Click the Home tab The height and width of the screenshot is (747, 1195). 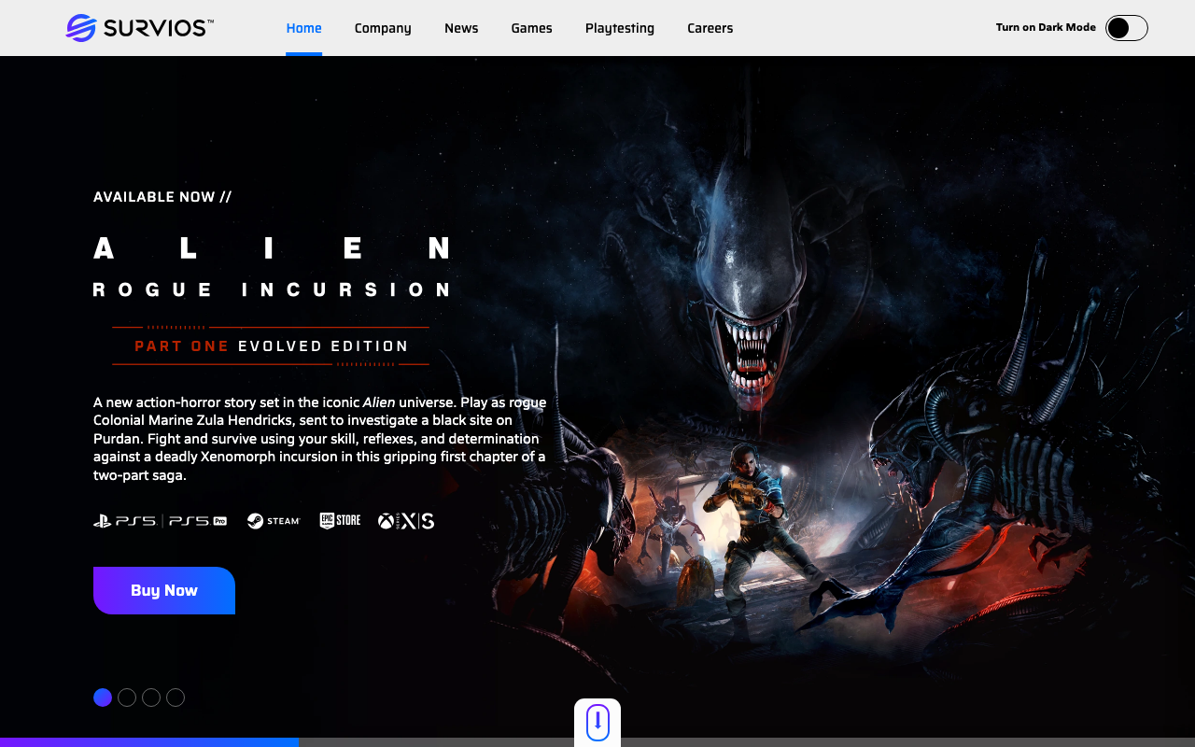(303, 28)
